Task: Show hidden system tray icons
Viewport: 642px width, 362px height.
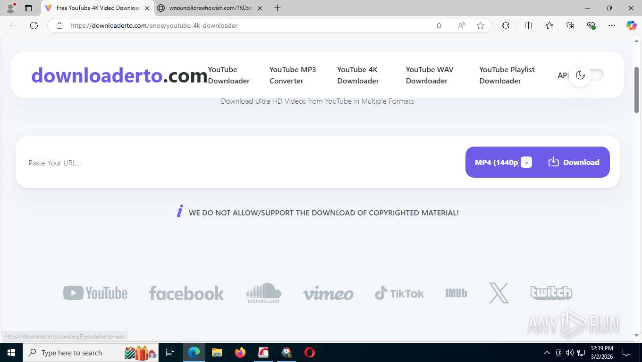Action: pyautogui.click(x=547, y=353)
